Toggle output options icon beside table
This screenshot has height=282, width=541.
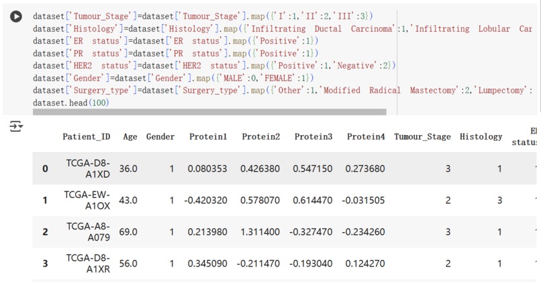[16, 126]
